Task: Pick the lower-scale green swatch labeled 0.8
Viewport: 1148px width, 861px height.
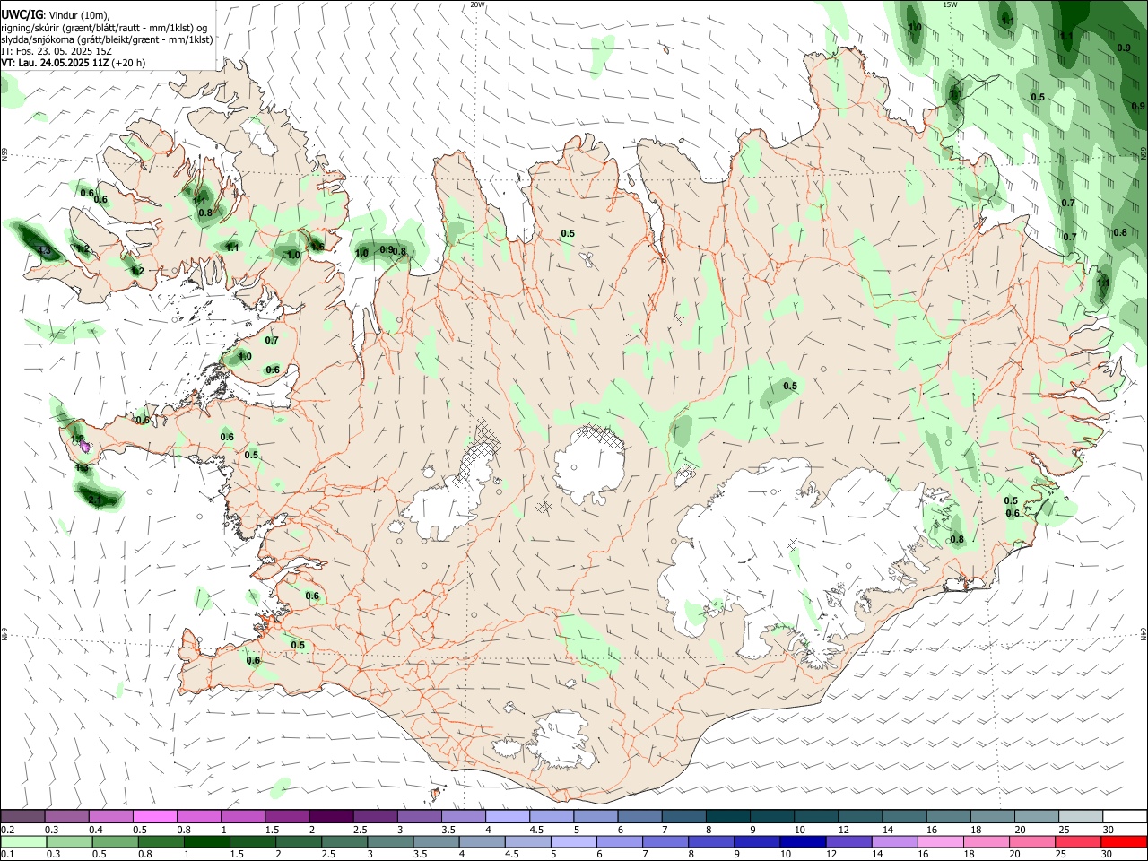Action: coord(161,841)
